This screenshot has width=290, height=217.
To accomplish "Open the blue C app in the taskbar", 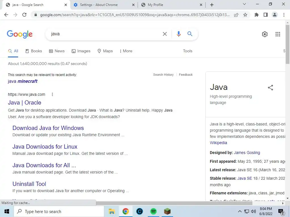I will [139, 211].
